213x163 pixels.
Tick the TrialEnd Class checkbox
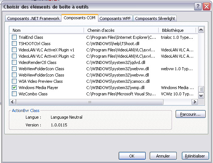coord(14,37)
